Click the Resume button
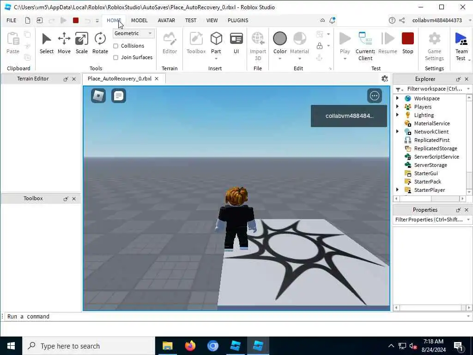473x355 pixels. coord(388,43)
